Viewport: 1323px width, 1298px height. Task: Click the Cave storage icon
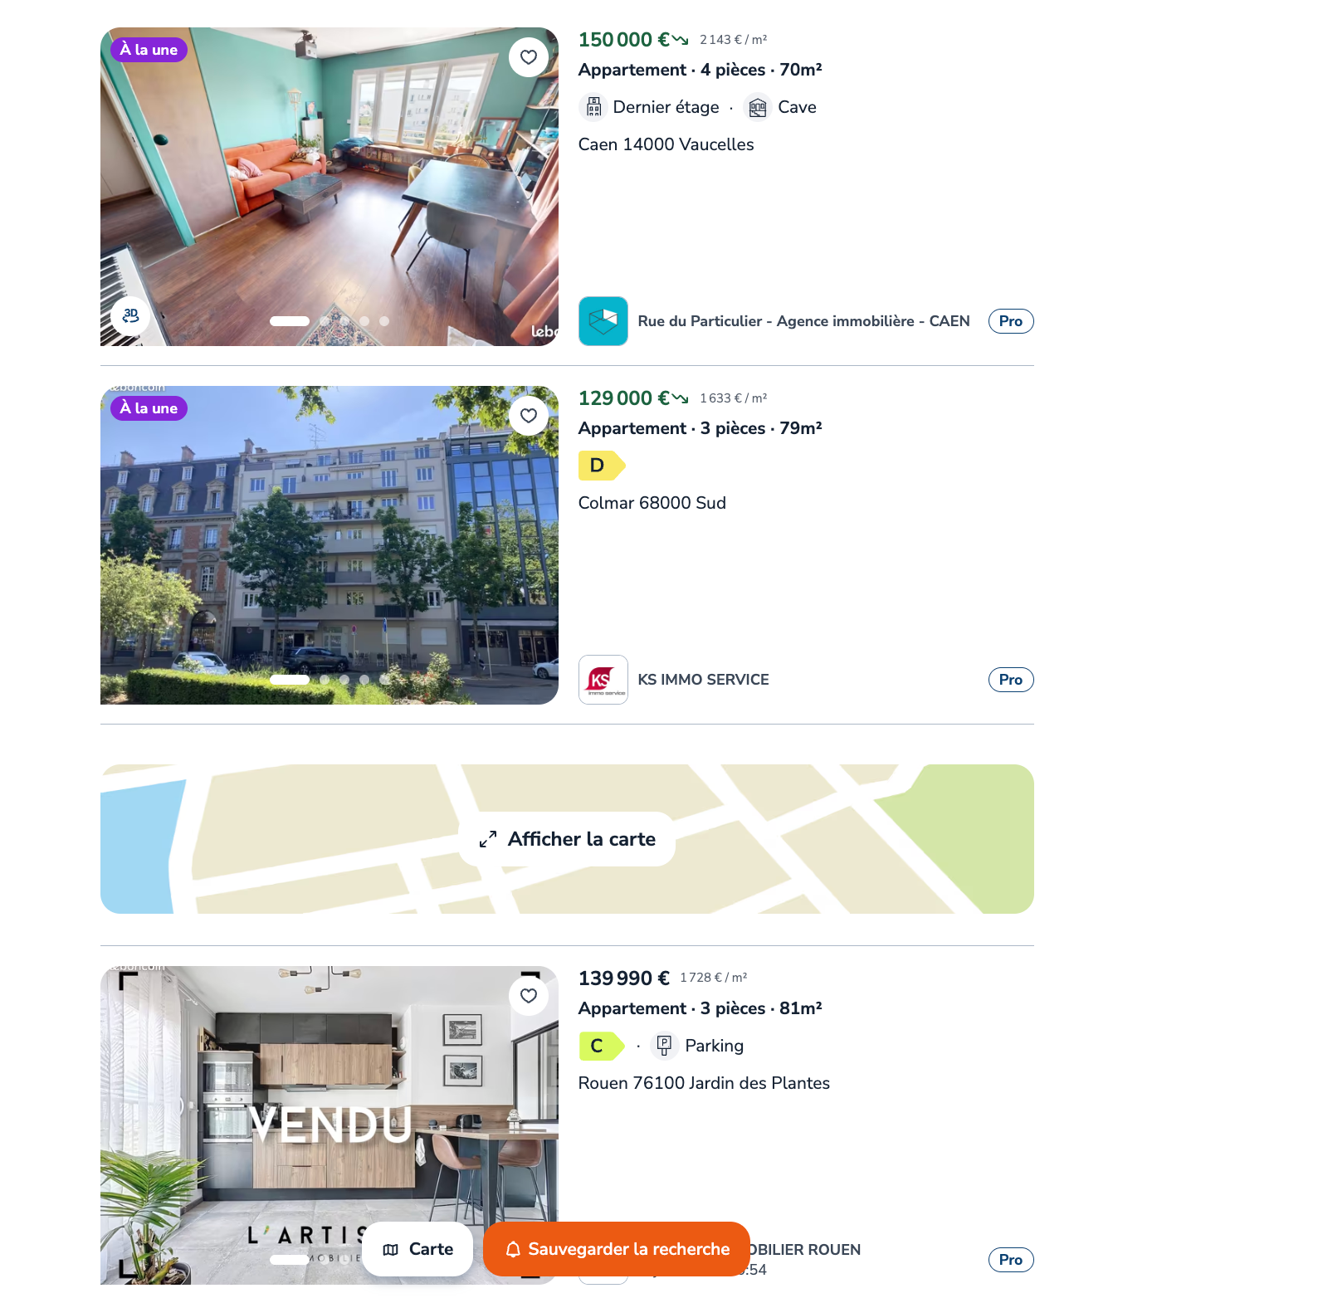(758, 107)
